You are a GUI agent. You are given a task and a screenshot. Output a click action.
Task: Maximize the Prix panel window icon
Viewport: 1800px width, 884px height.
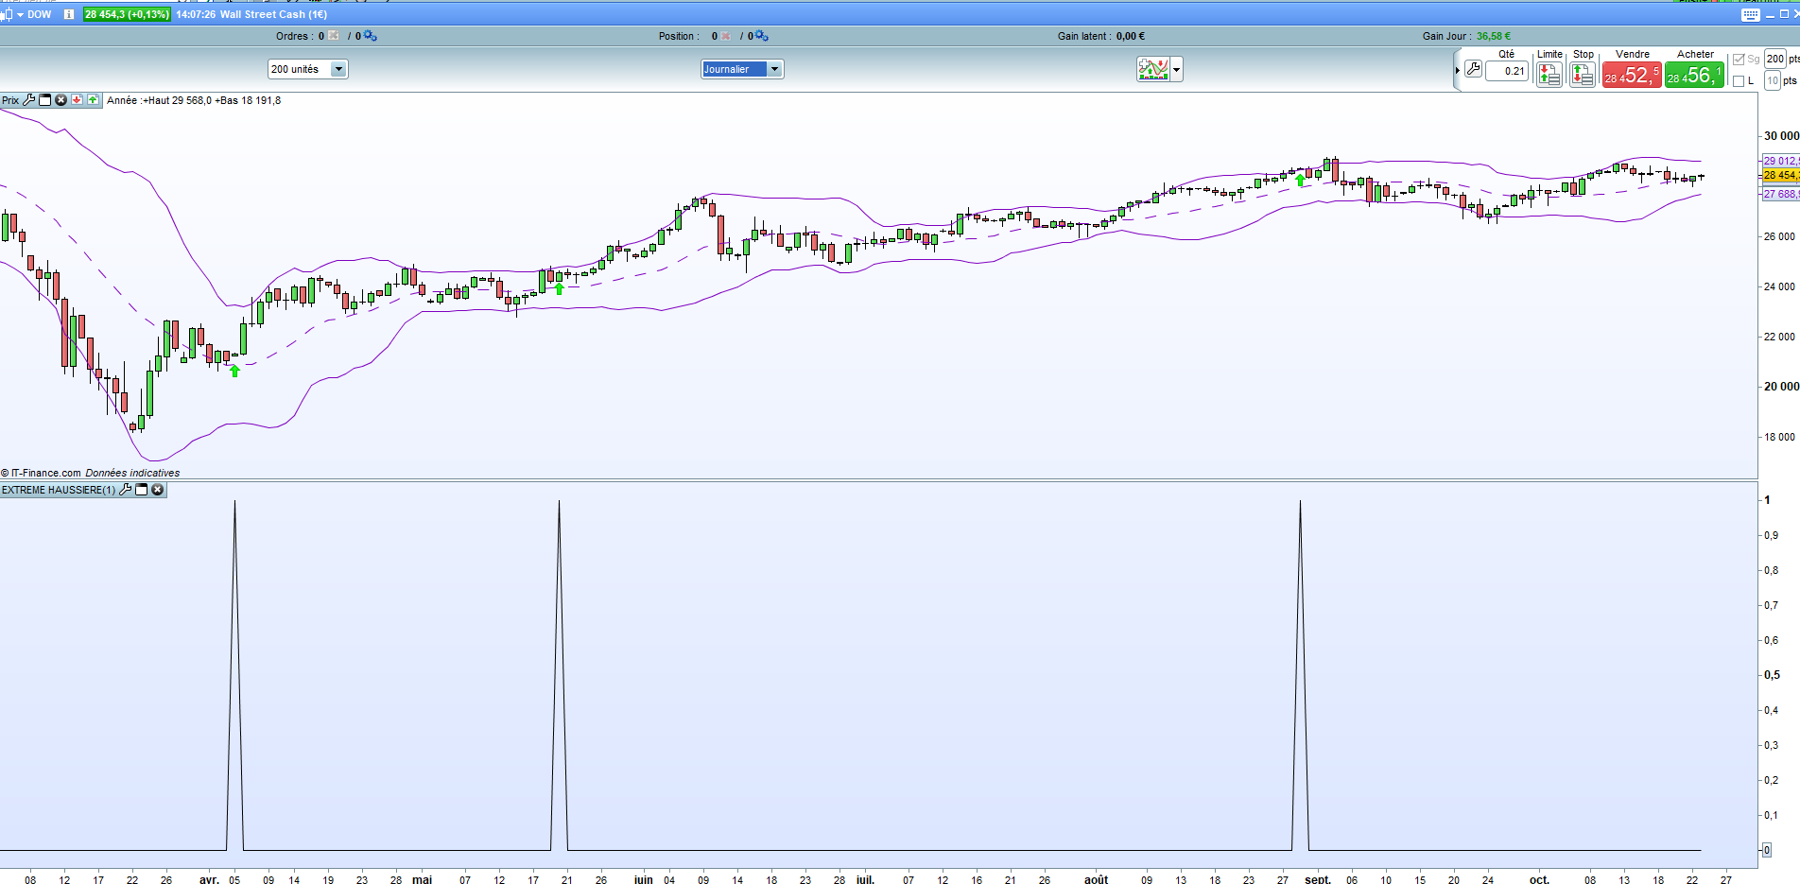[44, 99]
